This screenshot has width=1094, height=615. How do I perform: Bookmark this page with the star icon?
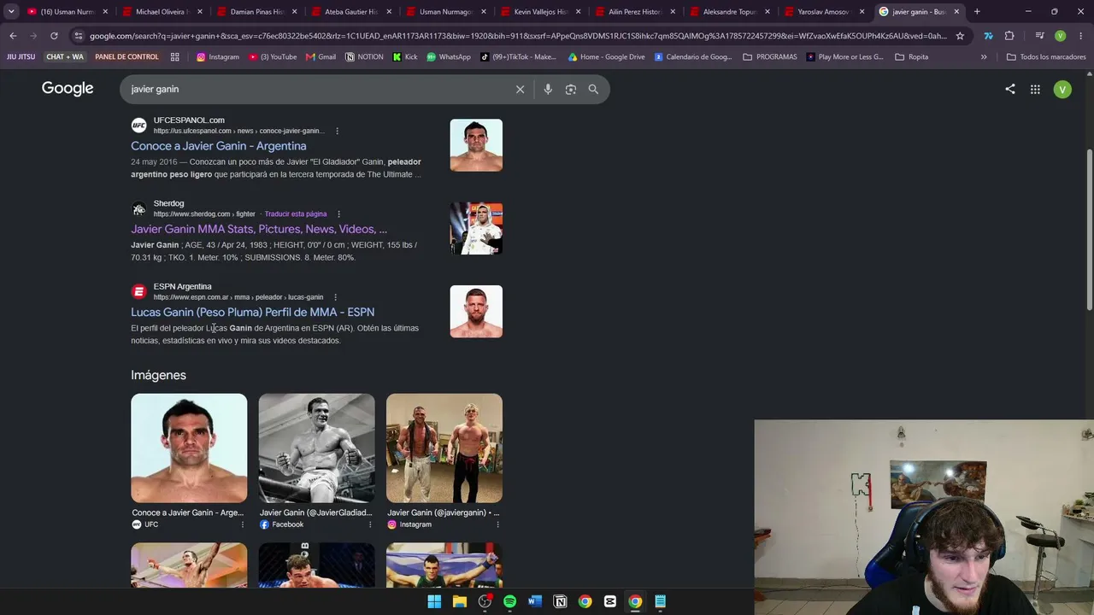click(960, 36)
